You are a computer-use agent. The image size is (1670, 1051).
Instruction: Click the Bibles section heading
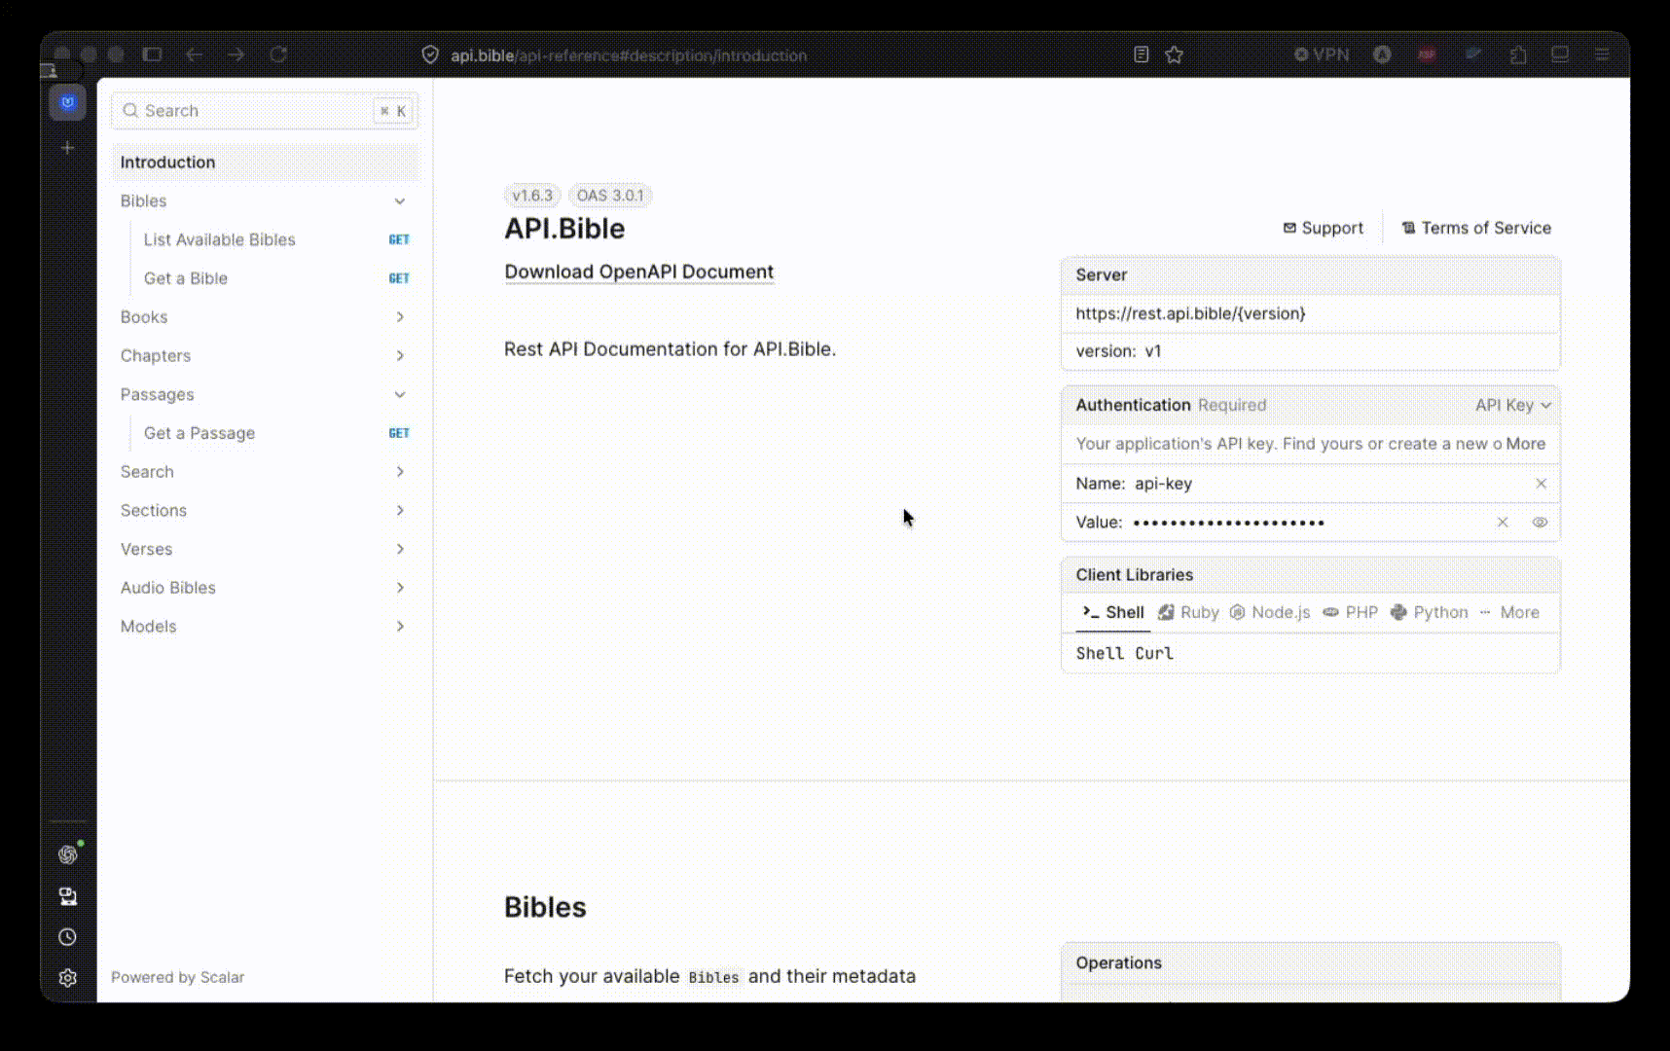click(x=545, y=907)
